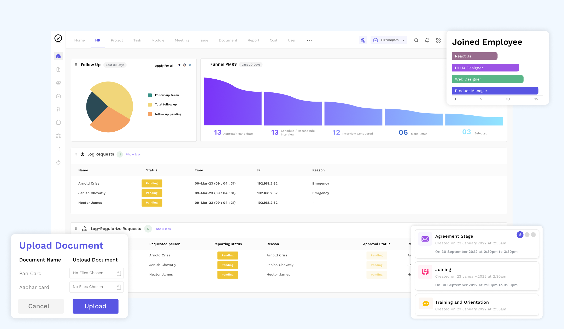Open the search magnifier icon
Image resolution: width=564 pixels, height=329 pixels.
(x=416, y=40)
